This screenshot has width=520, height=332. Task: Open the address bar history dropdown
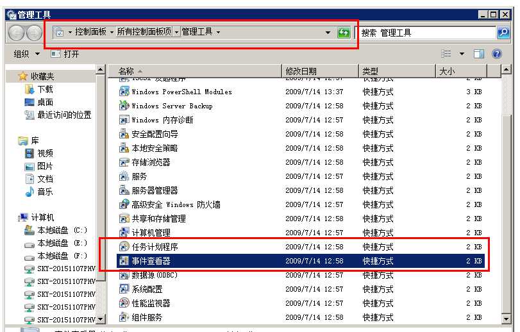click(328, 33)
